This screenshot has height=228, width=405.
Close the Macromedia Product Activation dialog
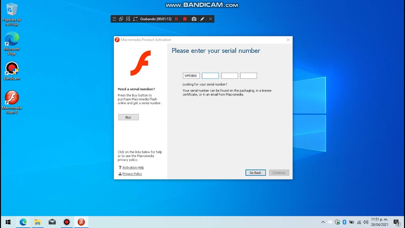pyautogui.click(x=288, y=40)
